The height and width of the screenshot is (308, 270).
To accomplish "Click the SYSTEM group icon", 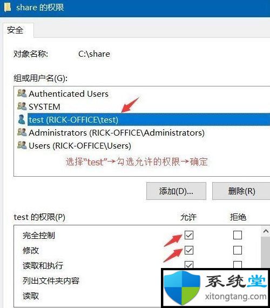I will point(22,106).
